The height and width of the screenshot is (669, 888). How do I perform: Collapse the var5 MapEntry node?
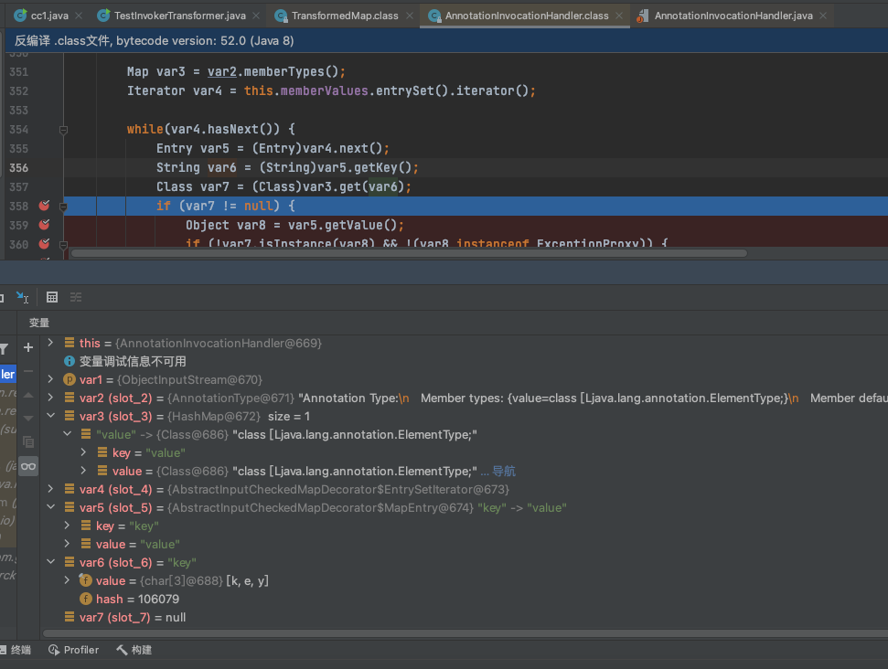[50, 507]
